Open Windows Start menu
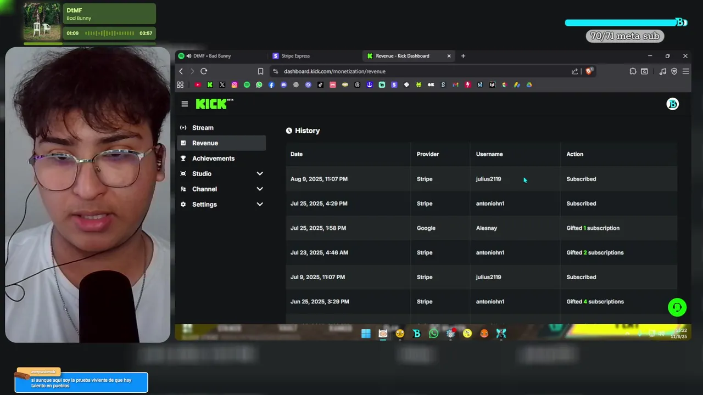 click(x=366, y=334)
